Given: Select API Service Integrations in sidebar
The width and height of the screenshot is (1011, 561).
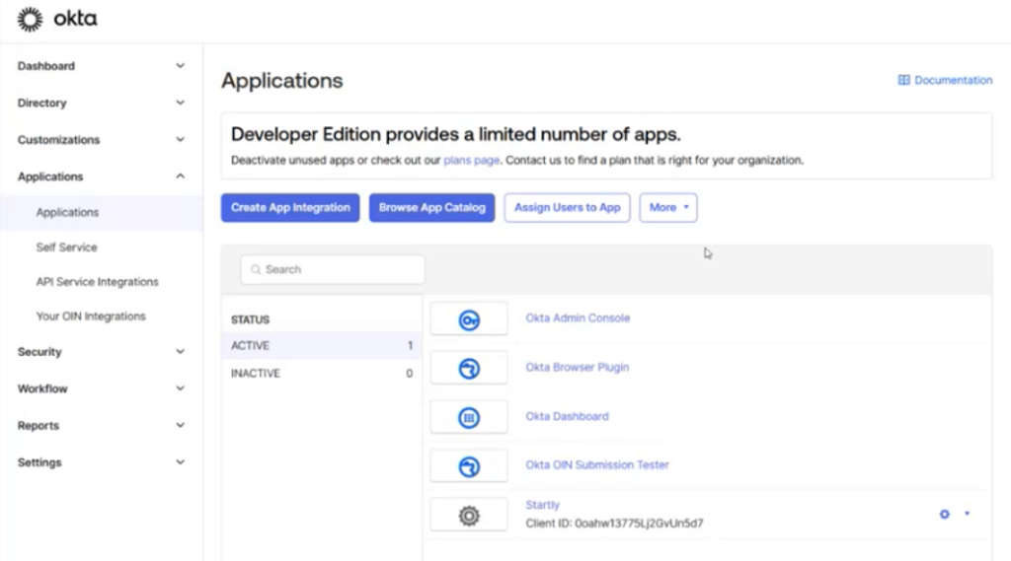Looking at the screenshot, I should pyautogui.click(x=98, y=281).
